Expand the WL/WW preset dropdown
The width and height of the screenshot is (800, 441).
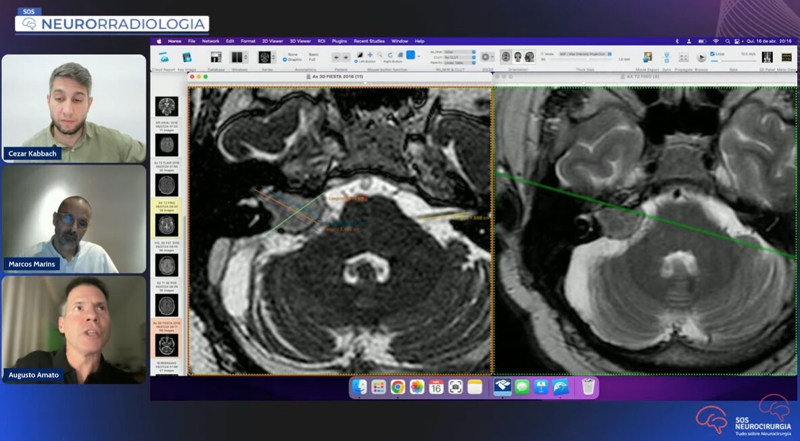click(x=459, y=52)
